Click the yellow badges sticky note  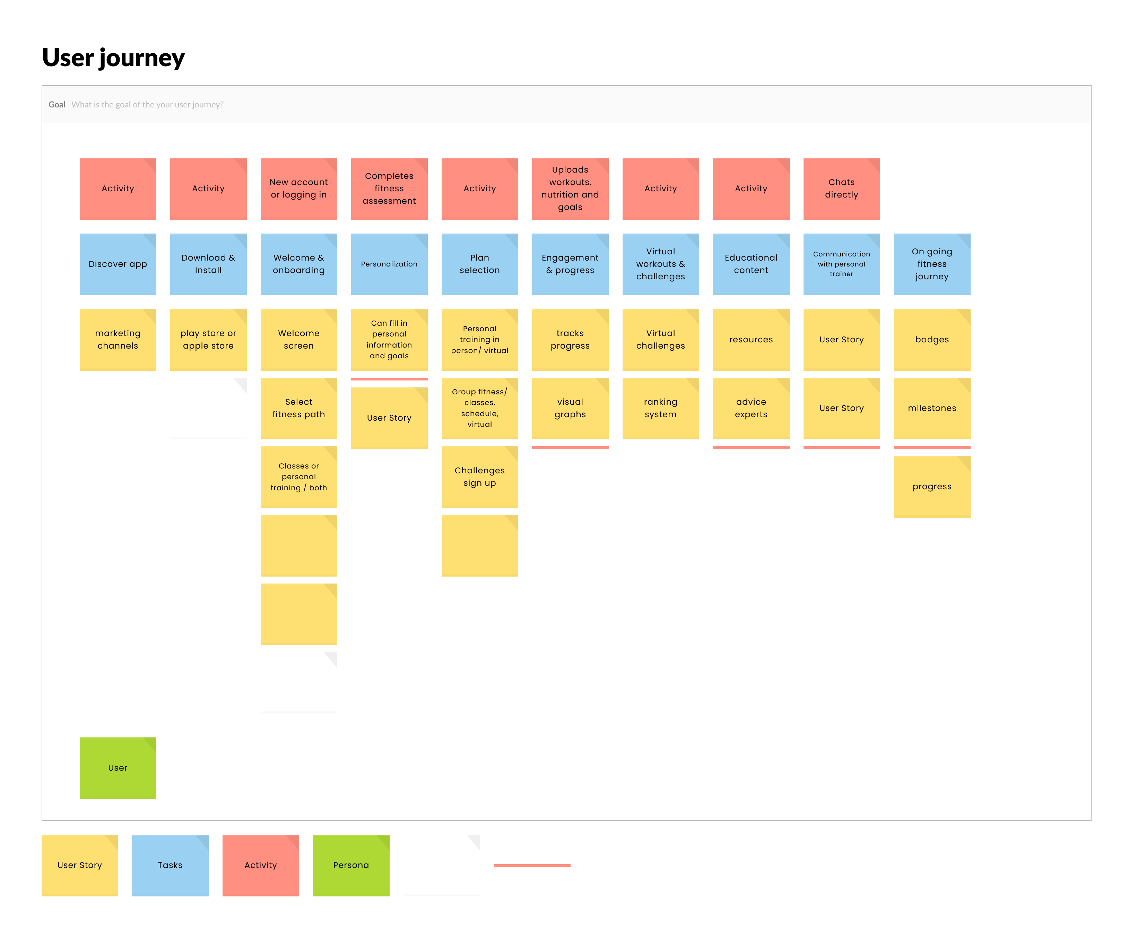click(x=931, y=339)
